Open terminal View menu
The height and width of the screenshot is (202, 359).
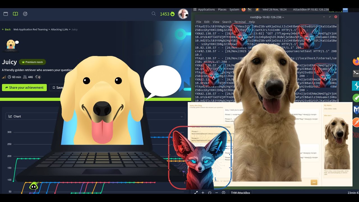click(216, 22)
